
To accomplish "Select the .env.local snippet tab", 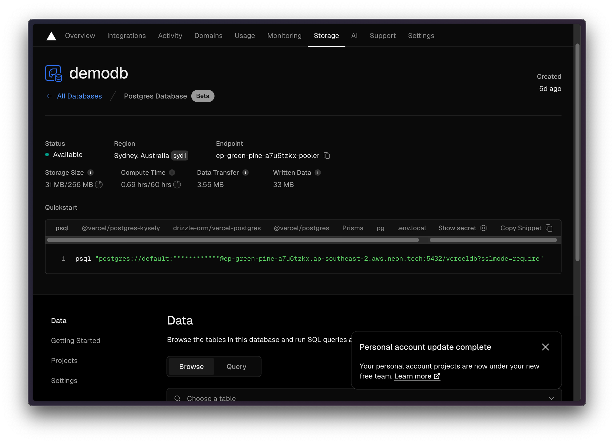I will point(411,228).
